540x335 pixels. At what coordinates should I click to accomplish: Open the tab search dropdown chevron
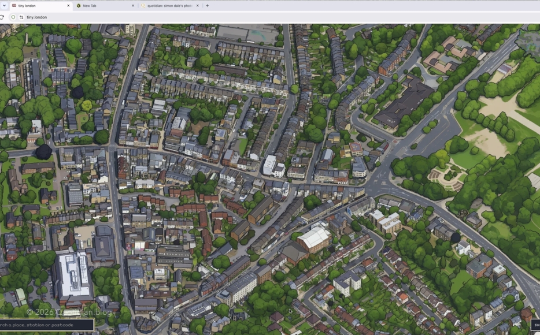coord(4,6)
